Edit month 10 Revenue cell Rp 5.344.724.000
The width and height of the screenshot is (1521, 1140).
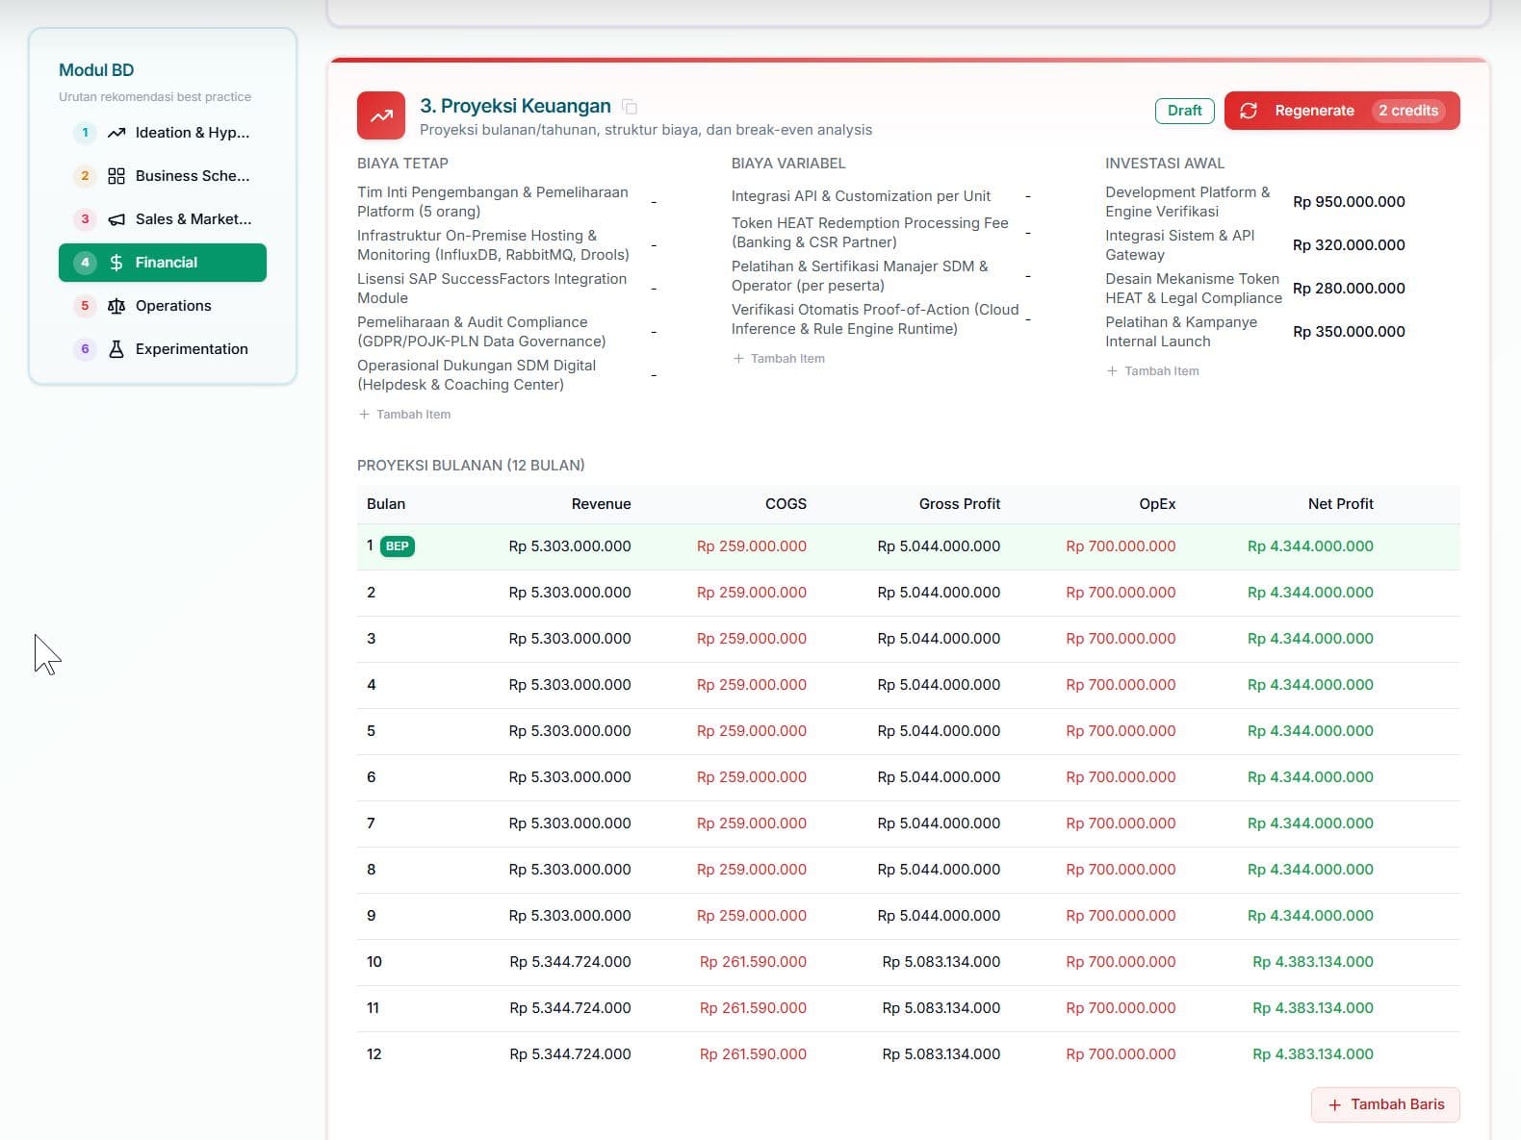(570, 962)
